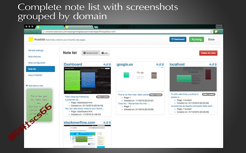The image size is (246, 153).
Task: Delete localhost notes with the trash icon
Action: pos(216,65)
